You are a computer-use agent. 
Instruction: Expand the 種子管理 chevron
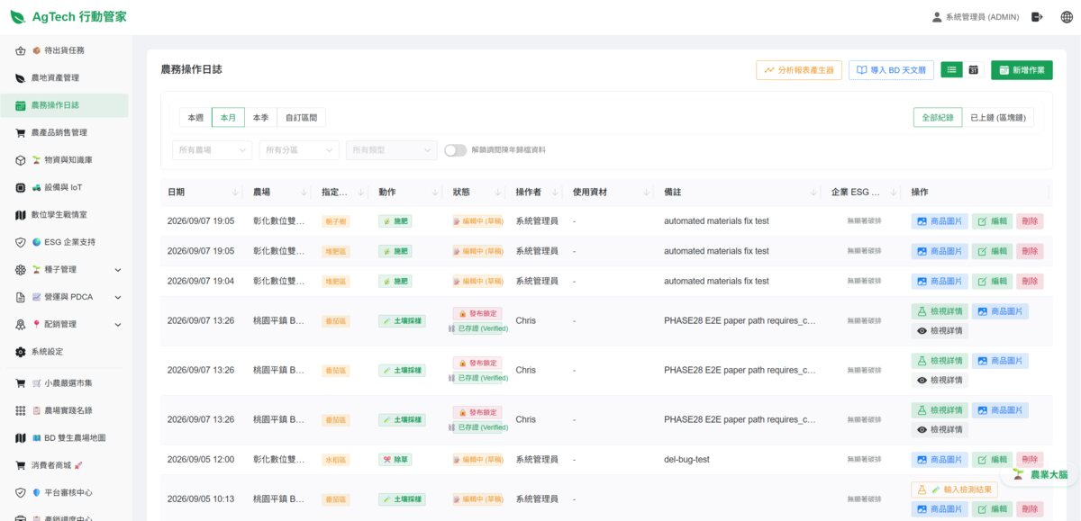coord(118,270)
